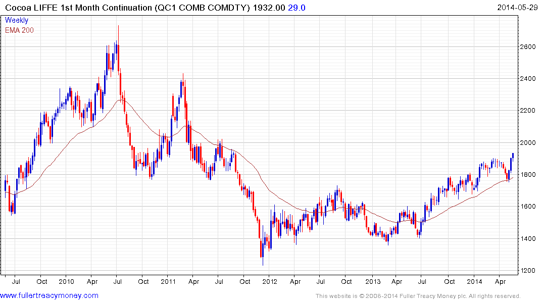Viewport: 543px width, 303px height.
Task: Click the 2011 year label on time axis
Action: click(x=168, y=281)
